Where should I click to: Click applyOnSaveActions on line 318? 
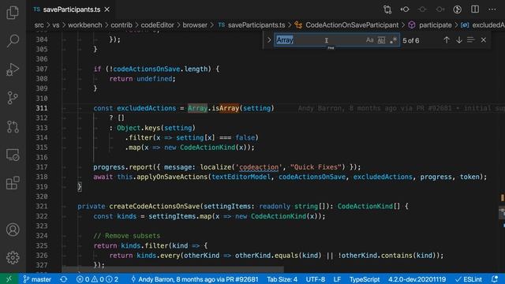pyautogui.click(x=172, y=177)
